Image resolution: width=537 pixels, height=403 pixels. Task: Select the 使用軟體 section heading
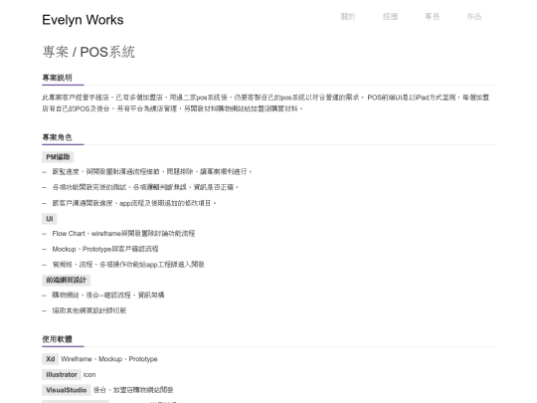tap(57, 339)
